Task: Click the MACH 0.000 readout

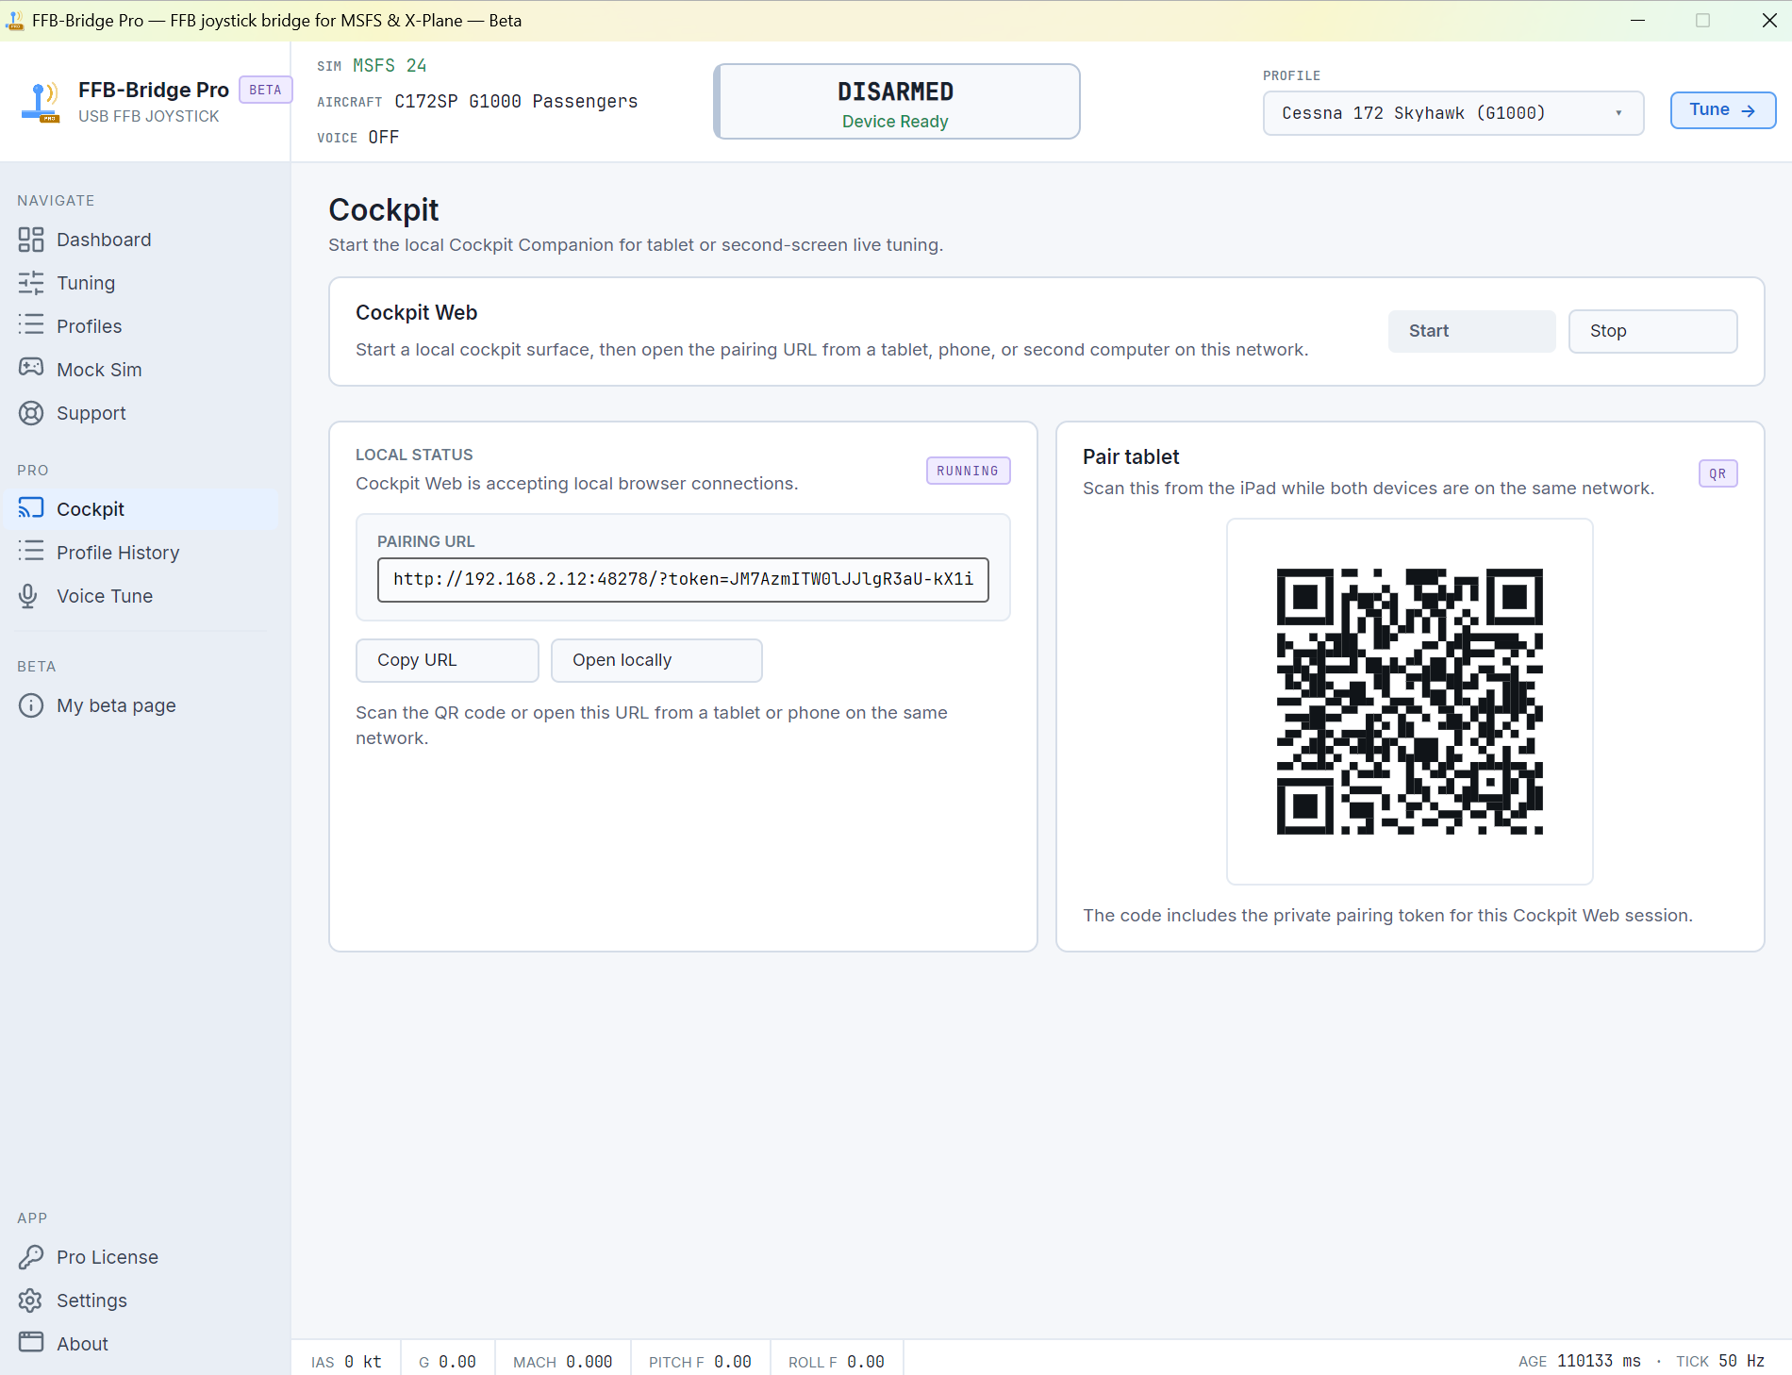Action: click(x=562, y=1362)
